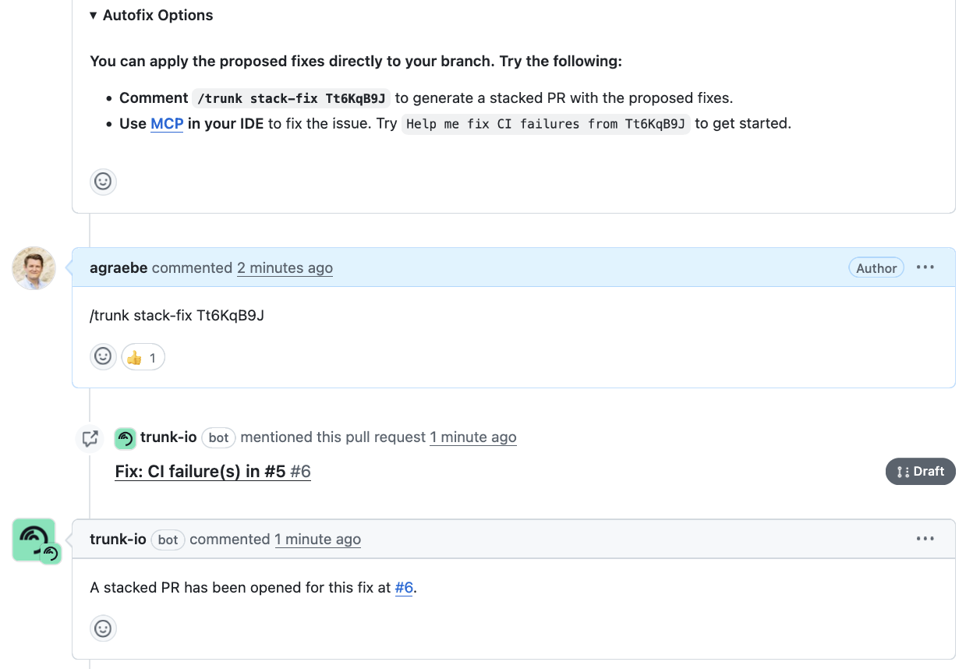Screen dimensions: 966x669
Task: Click the '1 minute ago' mention timestamp
Action: pos(472,437)
